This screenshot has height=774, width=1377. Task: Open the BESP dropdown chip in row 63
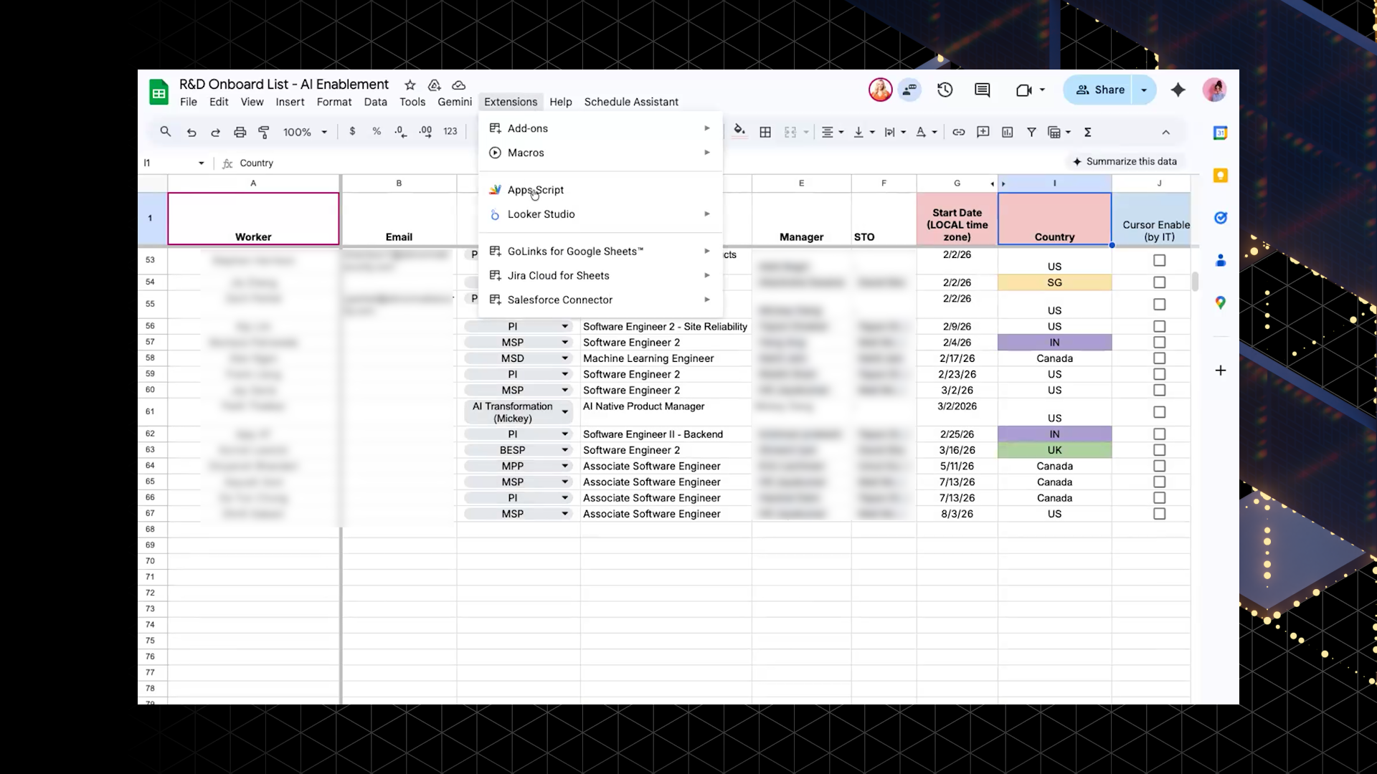[519, 450]
